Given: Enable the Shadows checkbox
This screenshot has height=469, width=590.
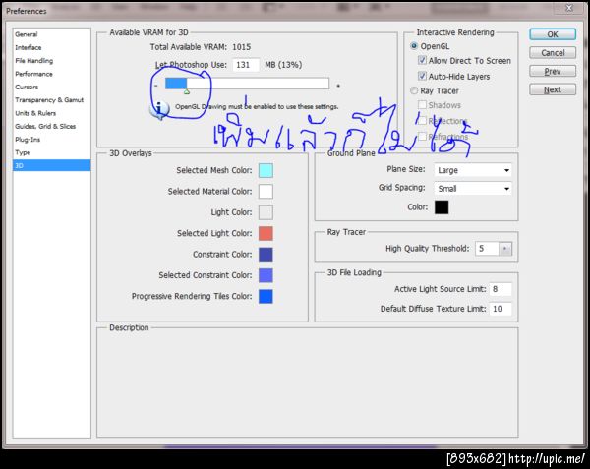Looking at the screenshot, I should (422, 105).
